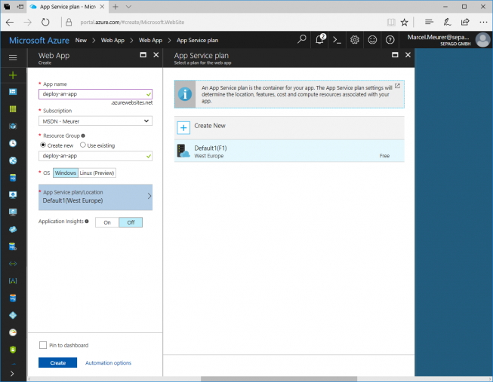Open Virtual networks arrows icon

click(13, 264)
